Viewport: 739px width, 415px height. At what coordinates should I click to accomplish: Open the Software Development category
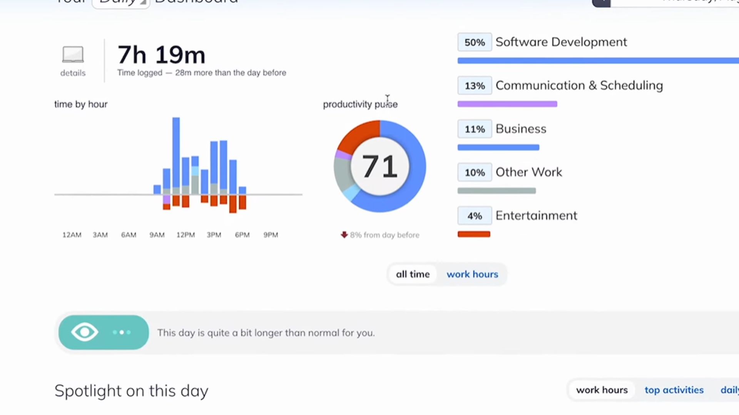pyautogui.click(x=561, y=42)
